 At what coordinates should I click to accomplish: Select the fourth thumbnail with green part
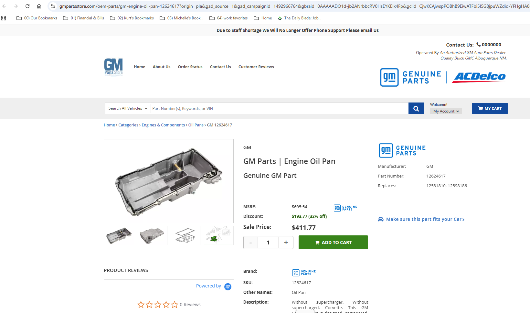218,235
